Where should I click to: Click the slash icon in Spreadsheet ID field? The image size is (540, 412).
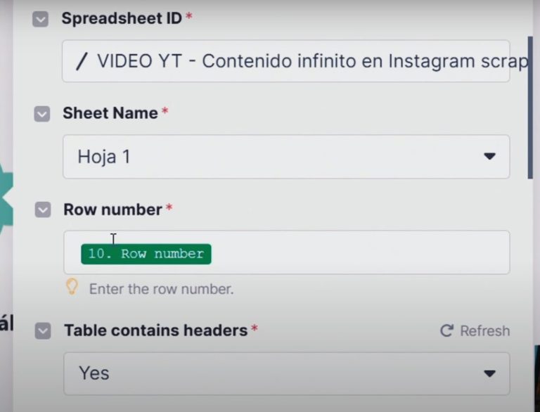pos(82,62)
